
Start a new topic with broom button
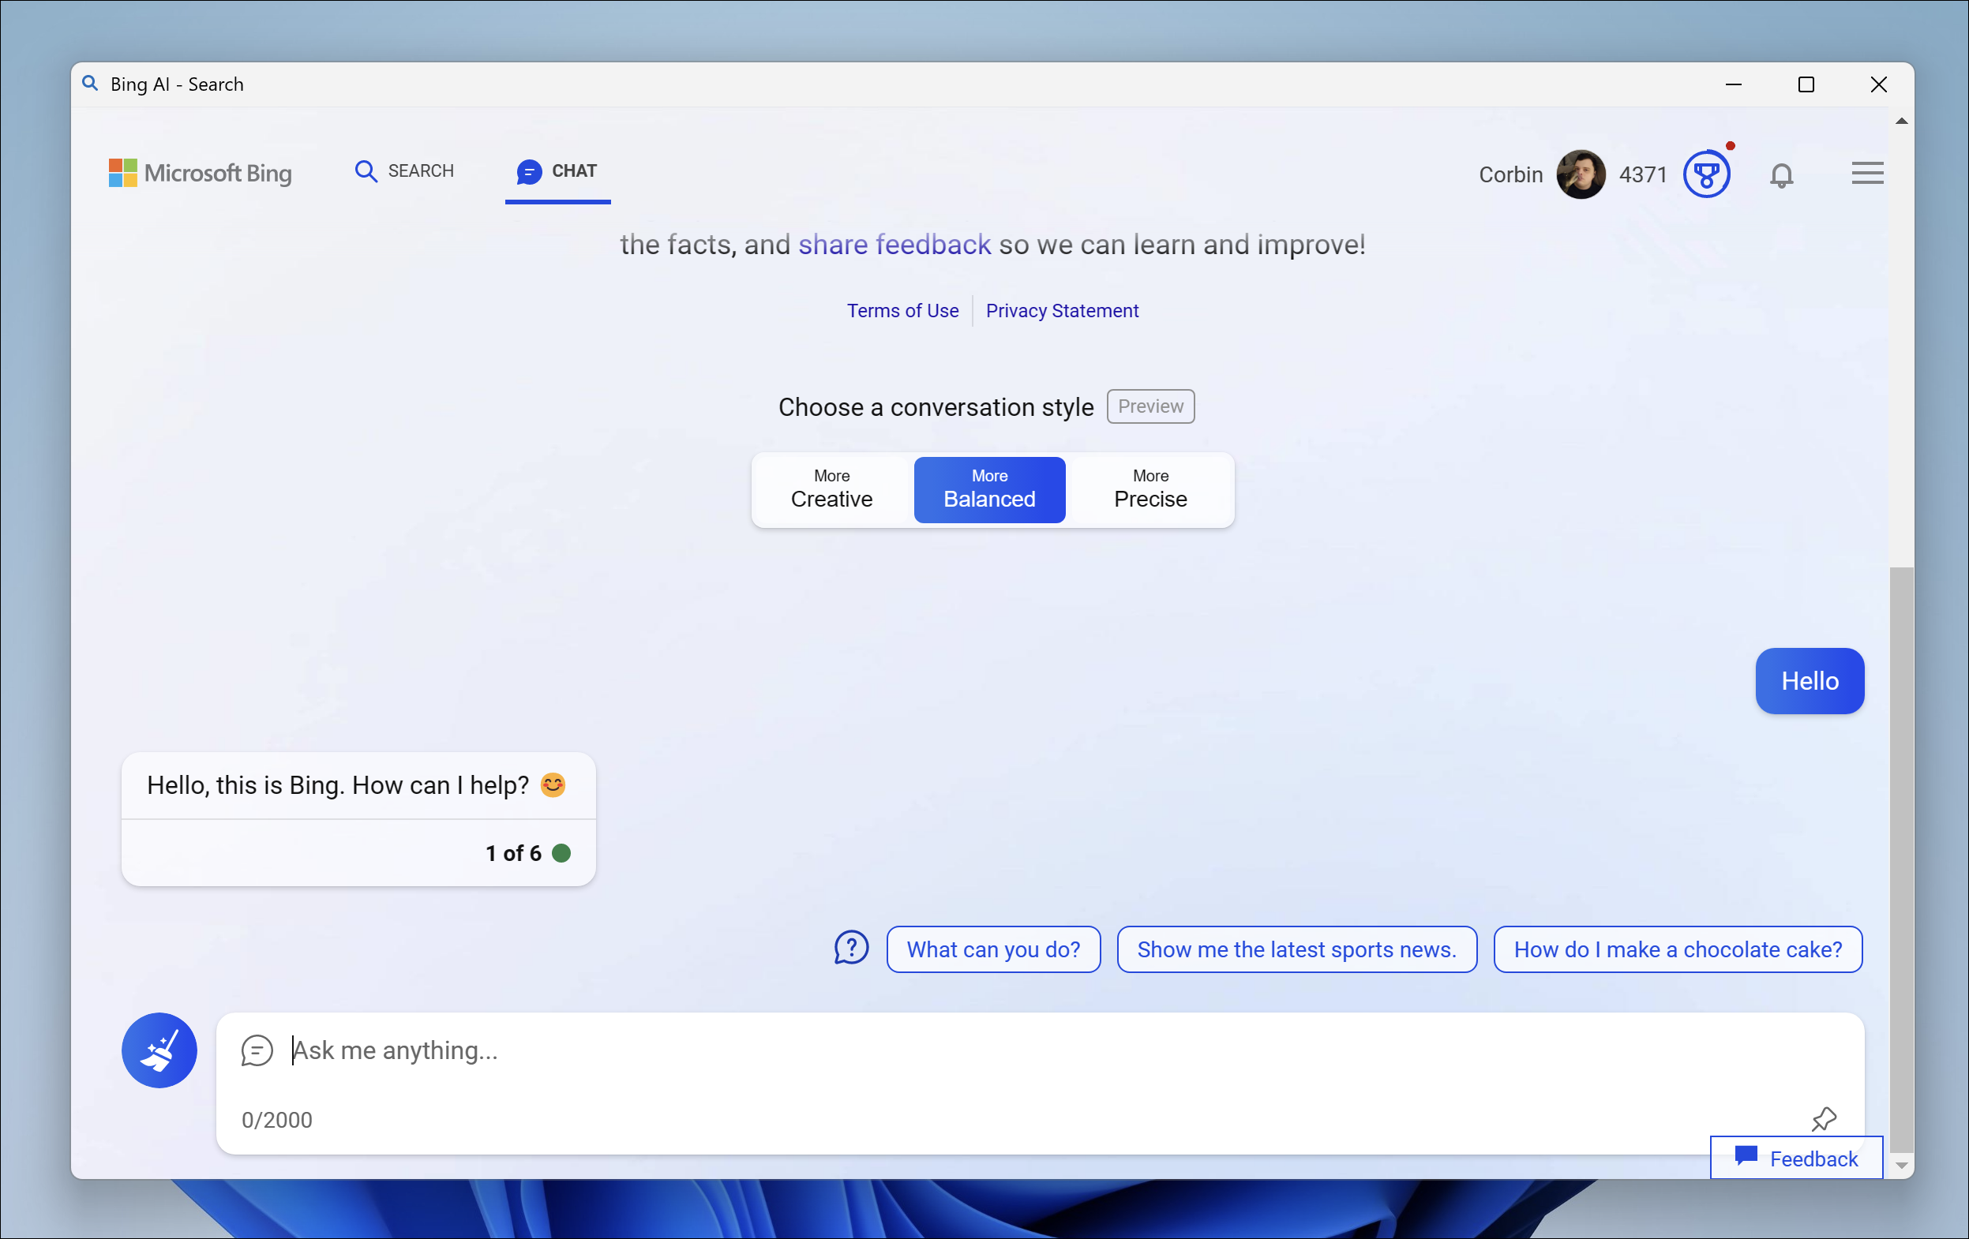tap(159, 1050)
